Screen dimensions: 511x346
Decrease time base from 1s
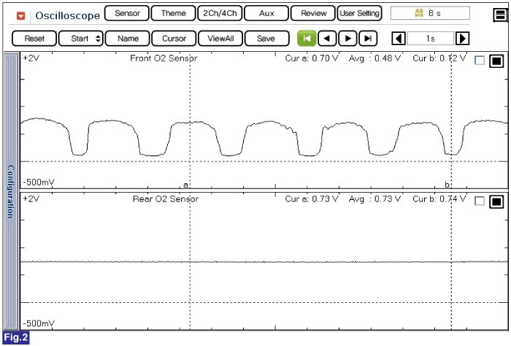(399, 39)
